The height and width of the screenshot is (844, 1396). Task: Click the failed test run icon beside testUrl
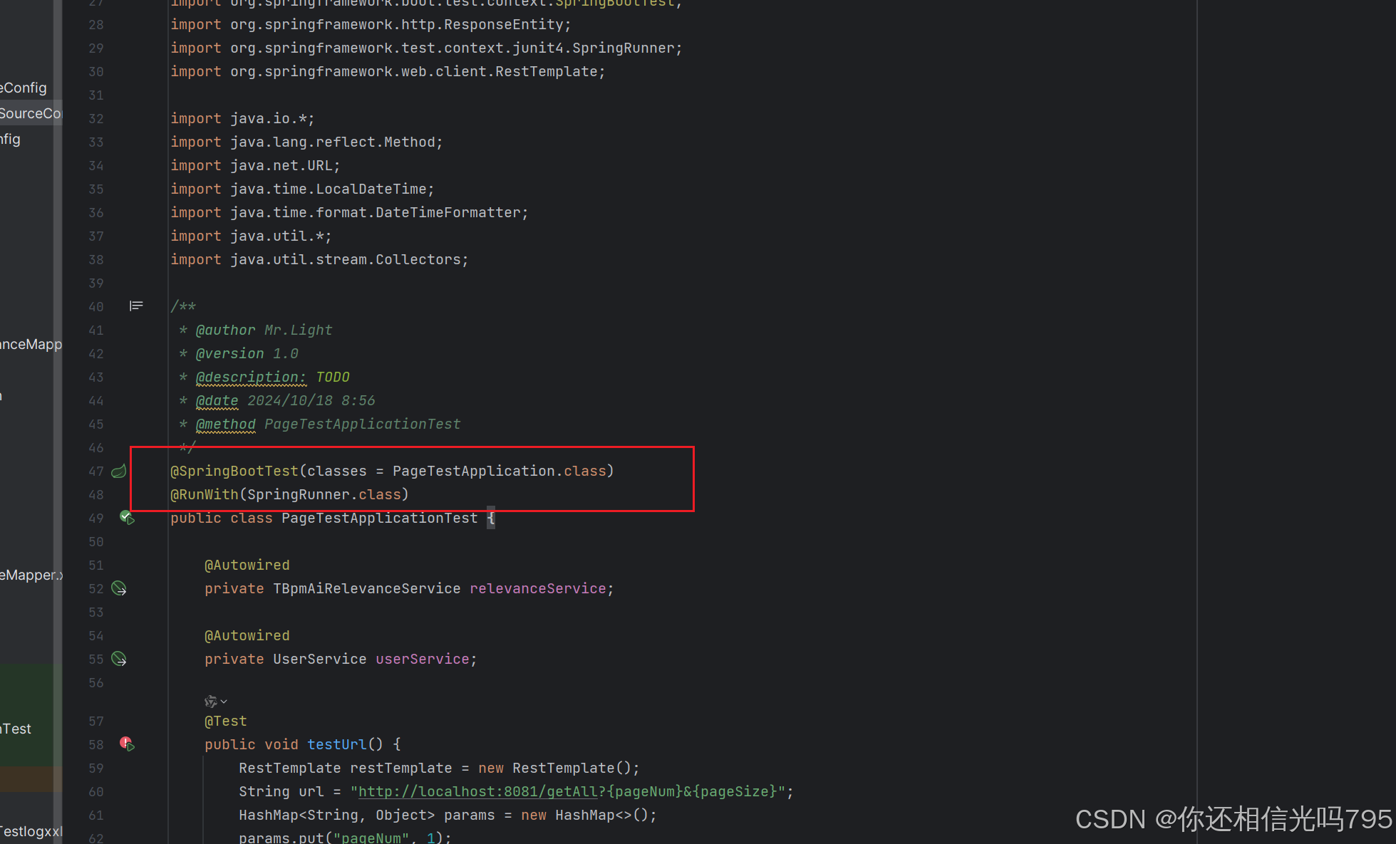[127, 744]
